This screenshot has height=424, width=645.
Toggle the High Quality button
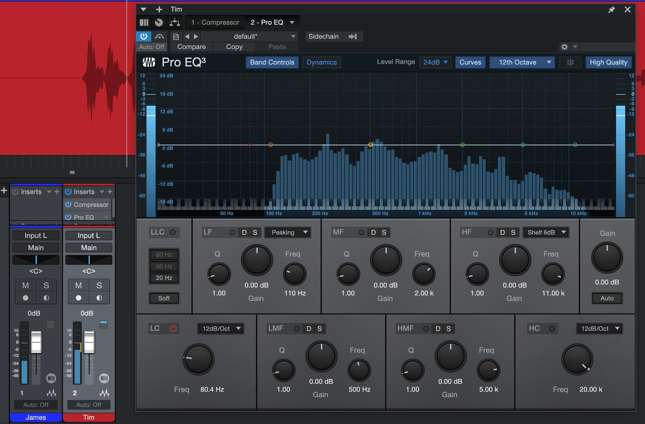coord(608,62)
